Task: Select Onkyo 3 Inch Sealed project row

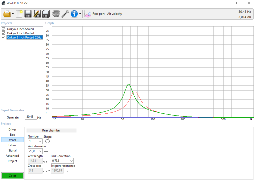Action: pyautogui.click(x=20, y=29)
